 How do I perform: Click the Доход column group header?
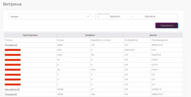(x=153, y=35)
